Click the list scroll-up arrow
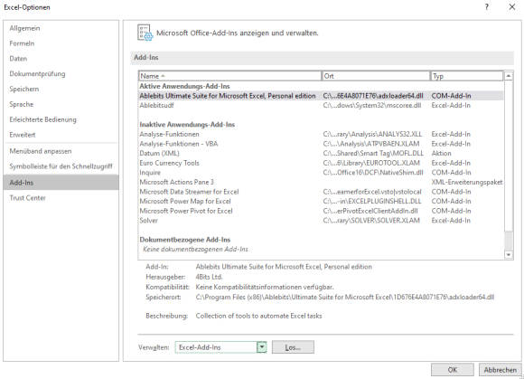The image size is (524, 379). click(509, 76)
